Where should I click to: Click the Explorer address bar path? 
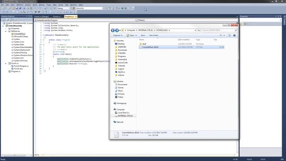(159, 30)
